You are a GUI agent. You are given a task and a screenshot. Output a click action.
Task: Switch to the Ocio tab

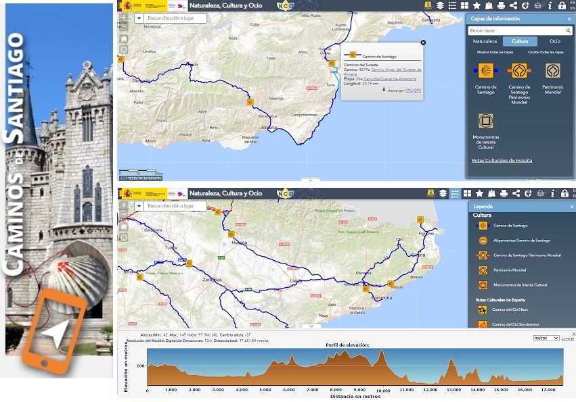(555, 41)
